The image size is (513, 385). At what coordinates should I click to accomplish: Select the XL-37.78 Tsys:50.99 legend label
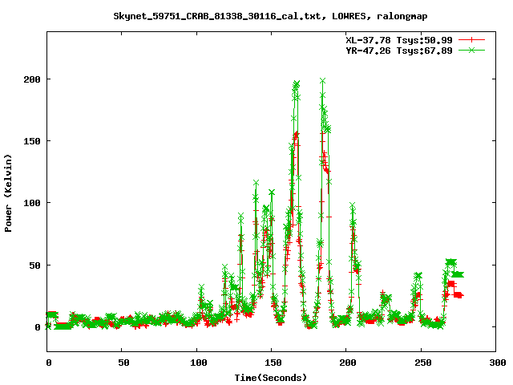[x=399, y=40]
